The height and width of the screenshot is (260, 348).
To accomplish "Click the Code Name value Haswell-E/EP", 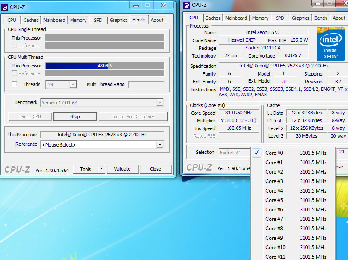I will (x=242, y=40).
